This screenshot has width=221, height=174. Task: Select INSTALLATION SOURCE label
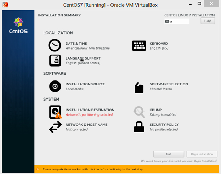(x=85, y=84)
